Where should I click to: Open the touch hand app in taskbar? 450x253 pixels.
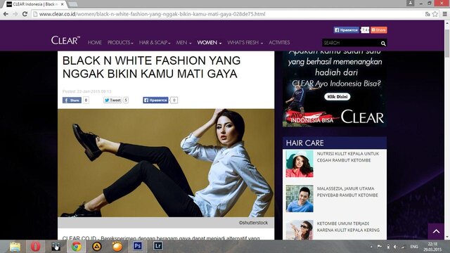click(56, 247)
